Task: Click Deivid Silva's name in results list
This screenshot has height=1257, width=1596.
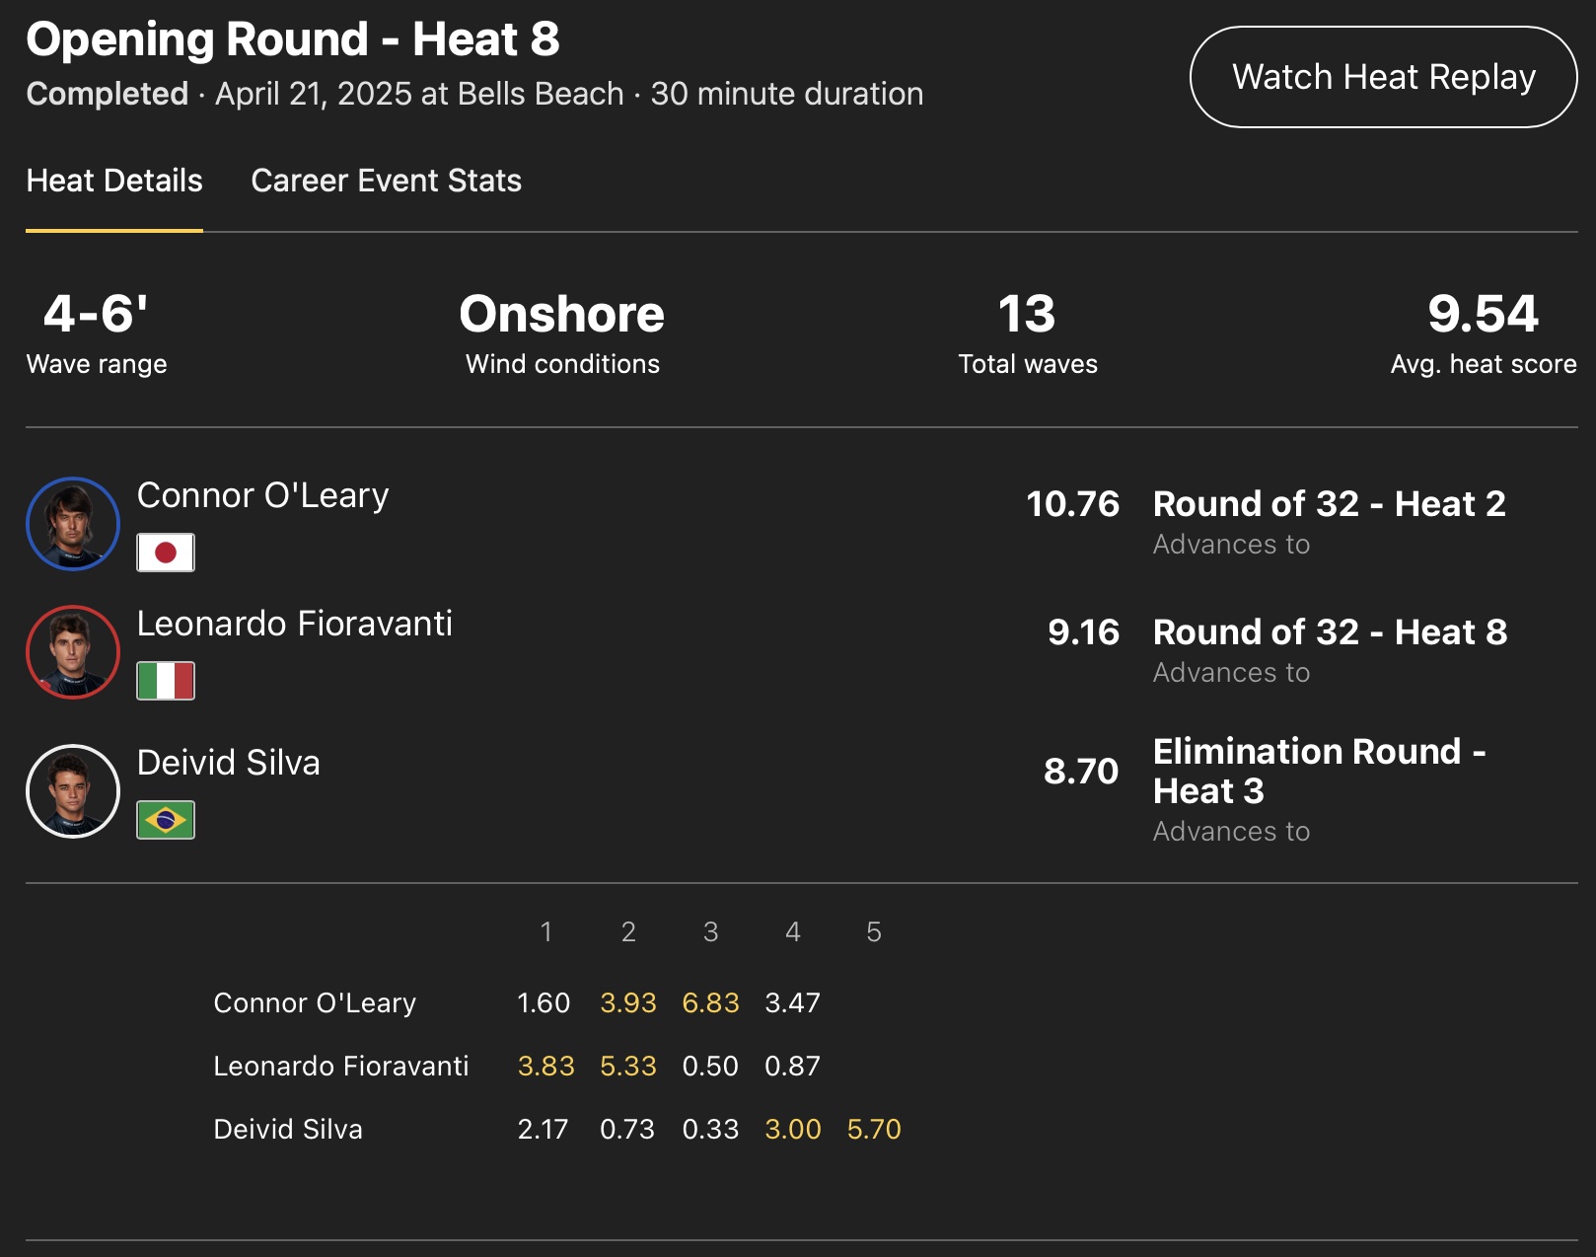Action: [228, 763]
